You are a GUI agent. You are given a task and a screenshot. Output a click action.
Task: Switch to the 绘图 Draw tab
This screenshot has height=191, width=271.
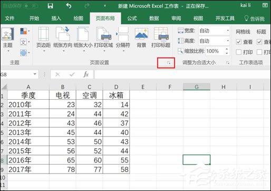78,18
